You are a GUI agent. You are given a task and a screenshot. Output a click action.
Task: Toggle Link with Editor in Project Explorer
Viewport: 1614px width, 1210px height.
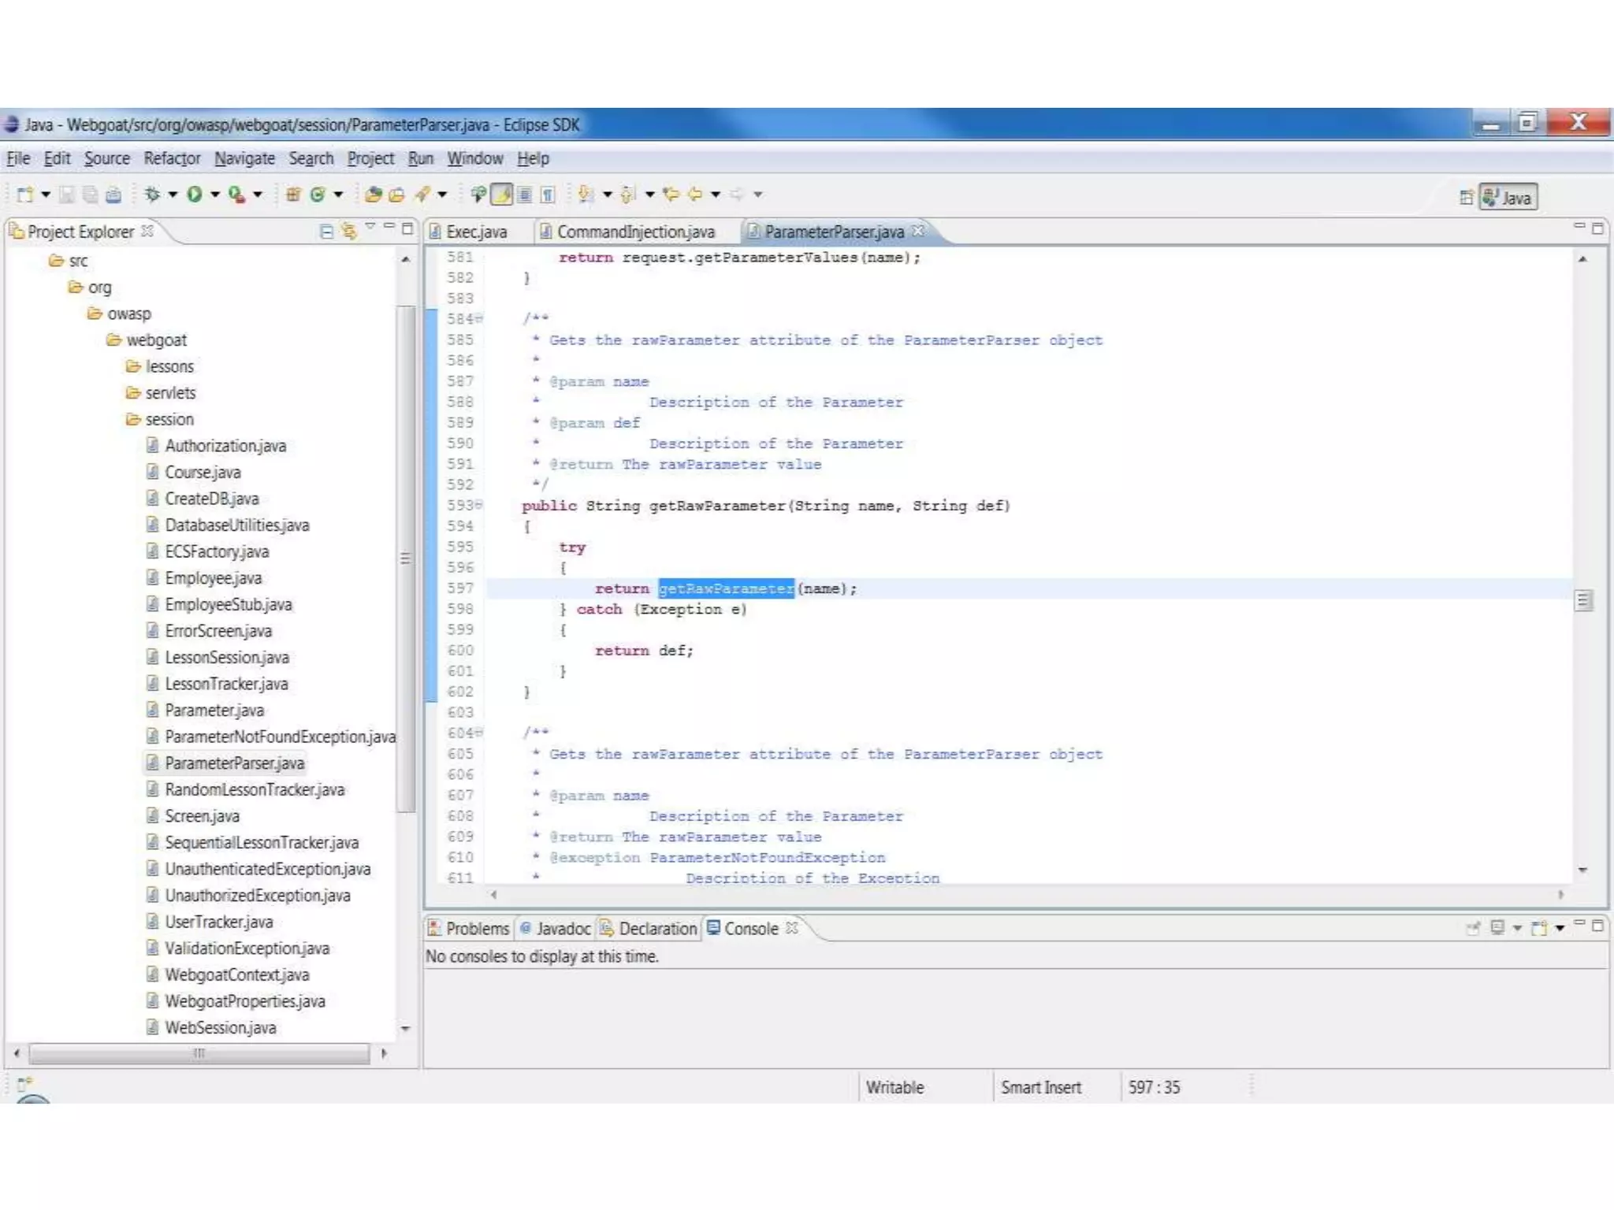click(348, 231)
